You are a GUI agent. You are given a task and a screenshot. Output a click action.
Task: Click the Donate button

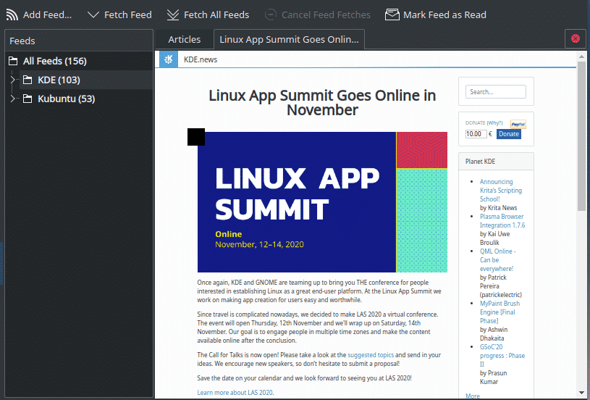pyautogui.click(x=509, y=134)
